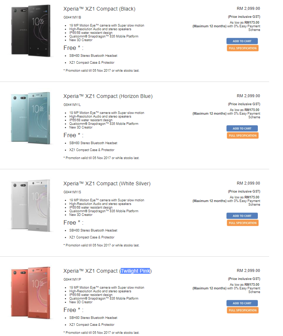The width and height of the screenshot is (283, 336).
Task: Click model code G8441MY/L
Action: click(72, 105)
